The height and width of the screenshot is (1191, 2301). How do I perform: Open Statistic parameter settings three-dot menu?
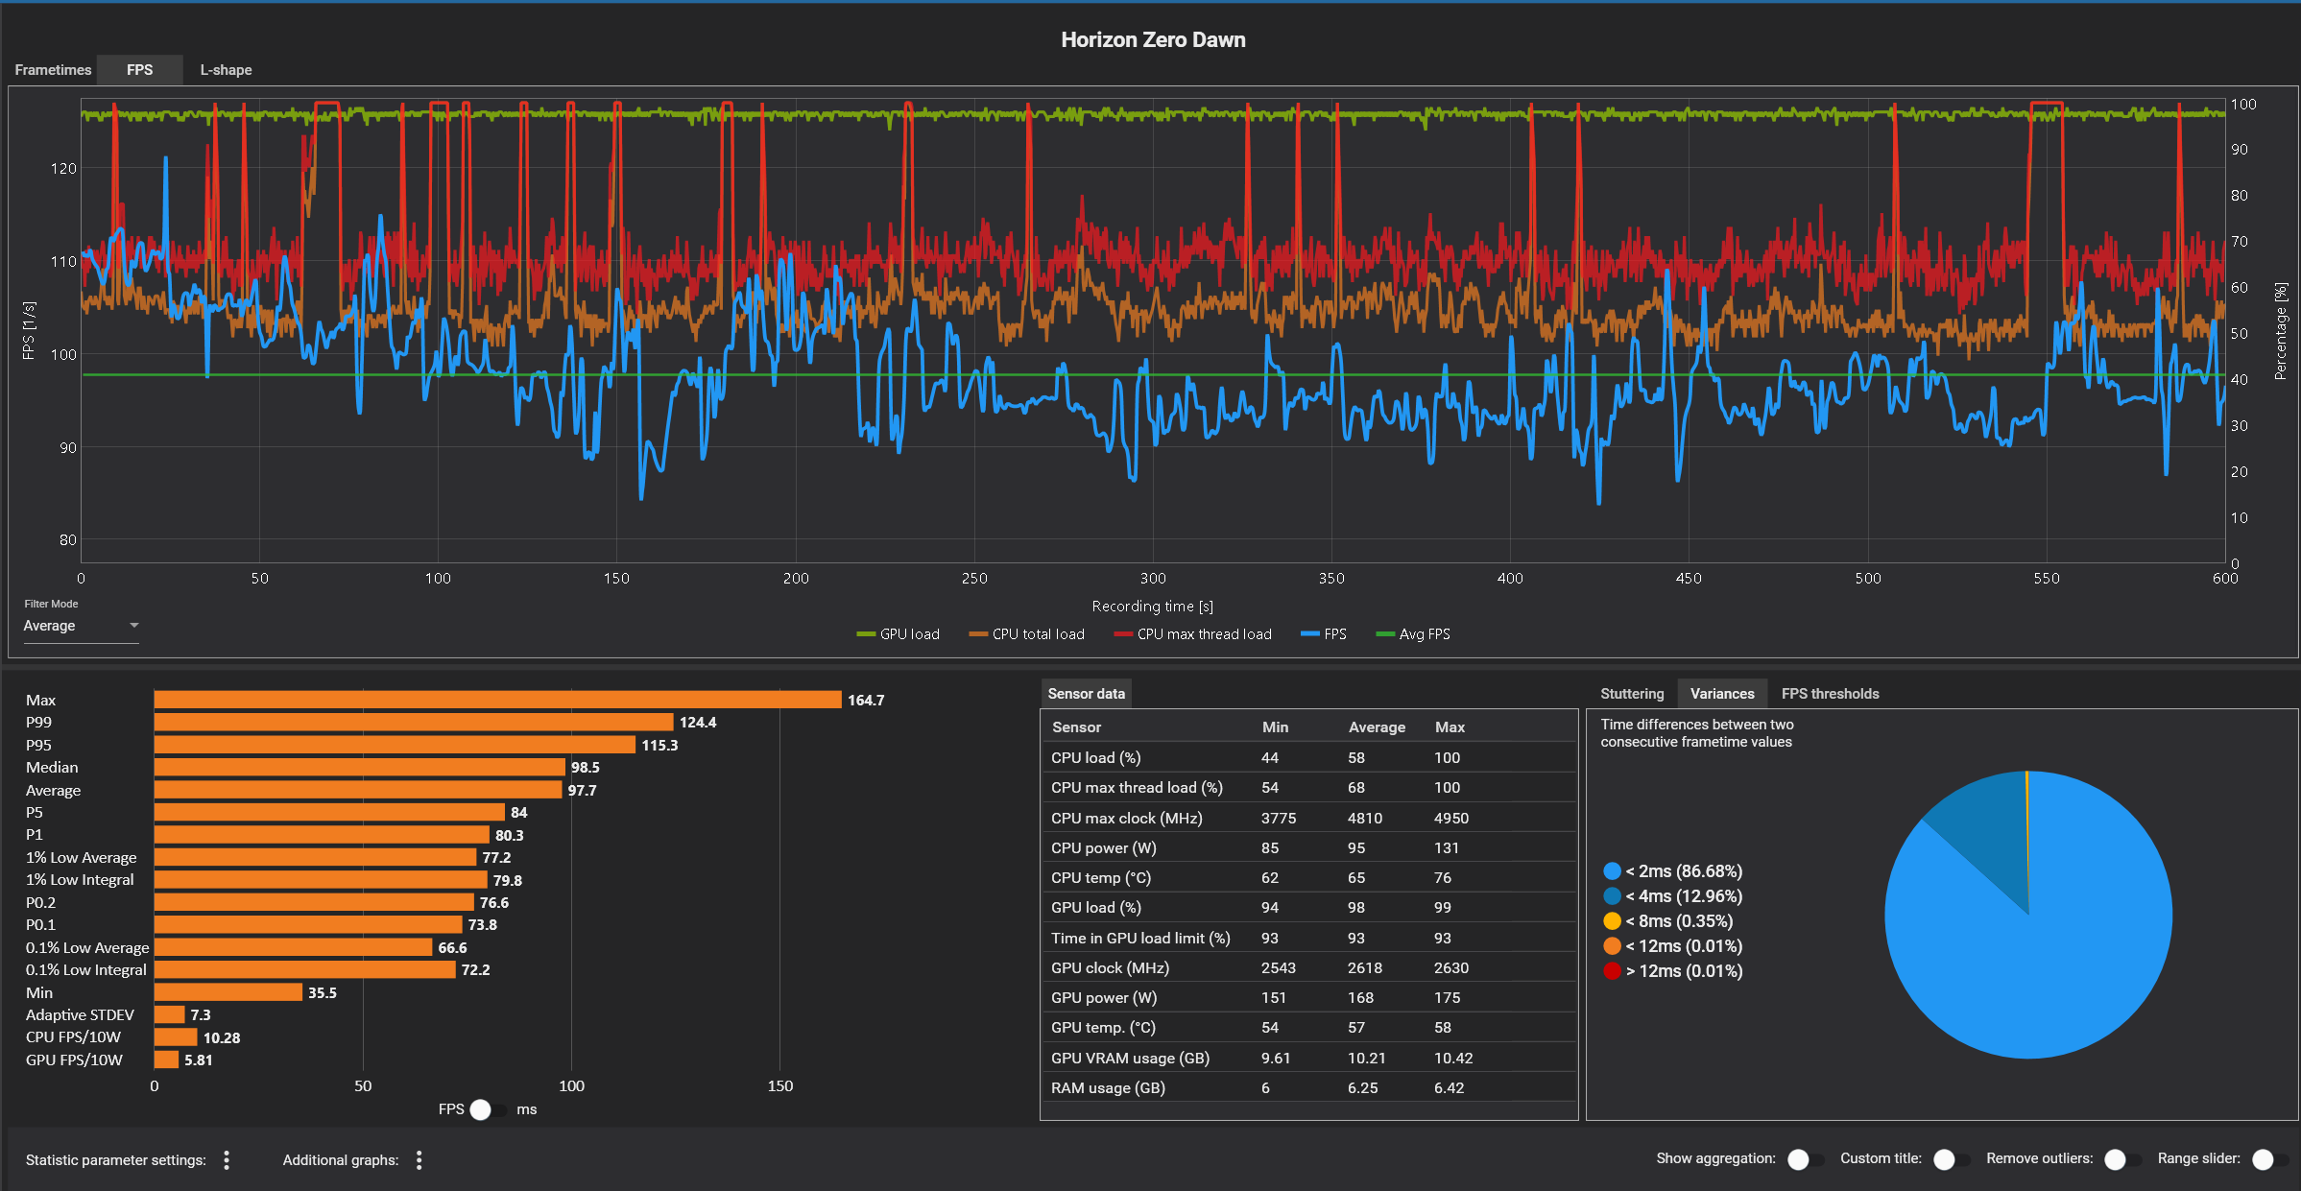[x=227, y=1160]
